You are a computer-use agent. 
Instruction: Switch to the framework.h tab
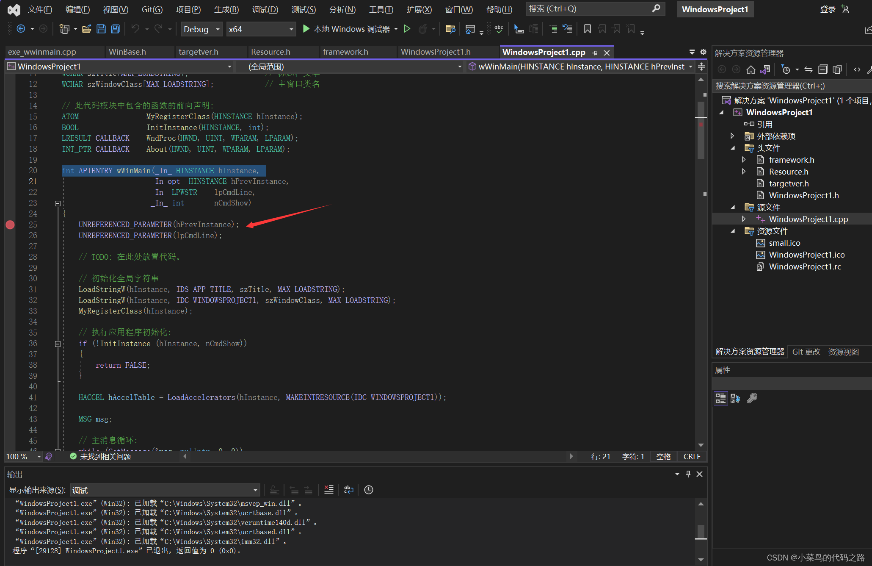pos(345,52)
